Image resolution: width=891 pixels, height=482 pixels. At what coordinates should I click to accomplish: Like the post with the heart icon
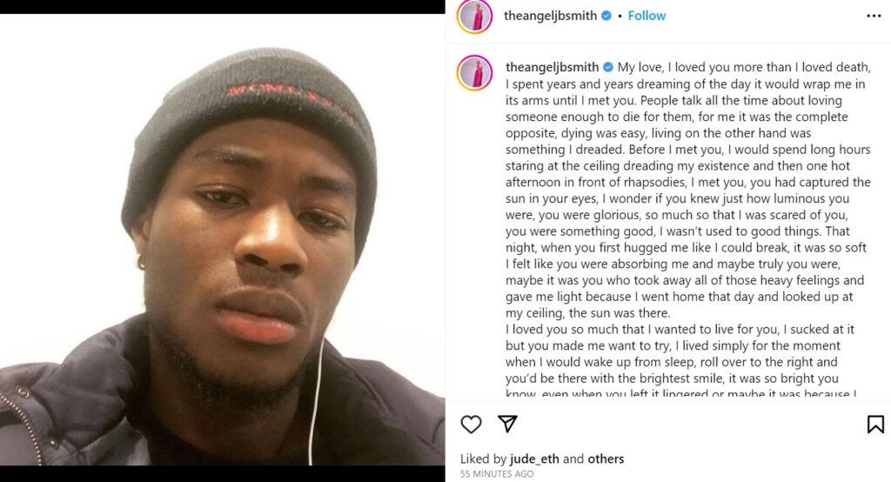pos(471,424)
